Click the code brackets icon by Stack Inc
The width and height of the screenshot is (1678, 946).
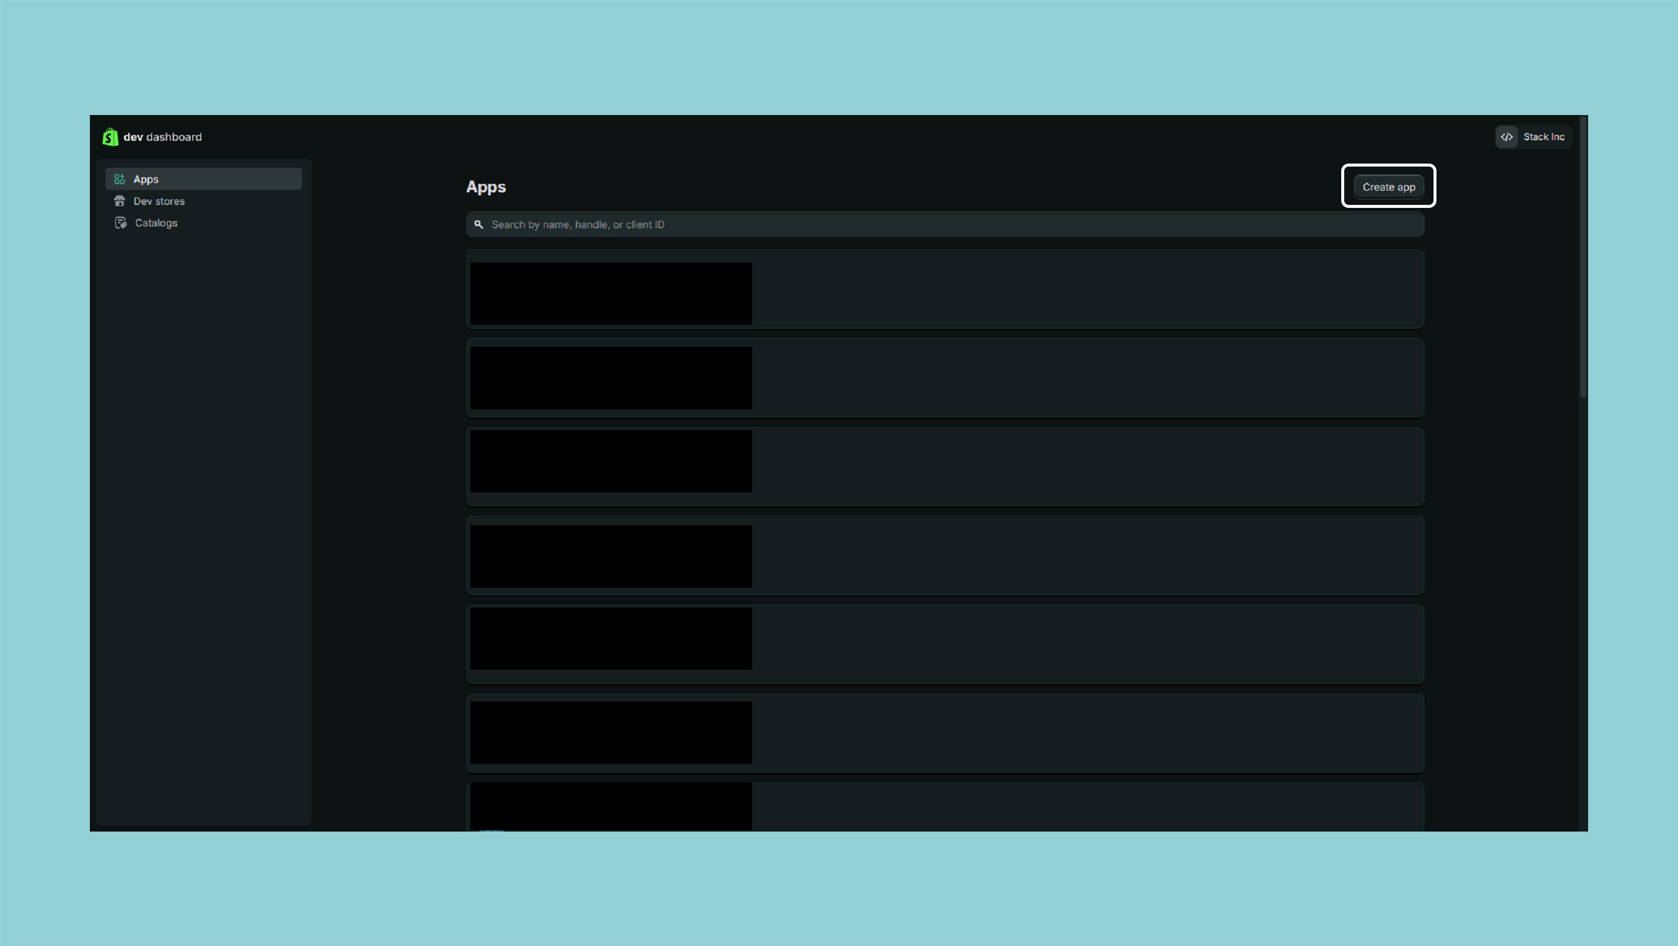pyautogui.click(x=1506, y=137)
